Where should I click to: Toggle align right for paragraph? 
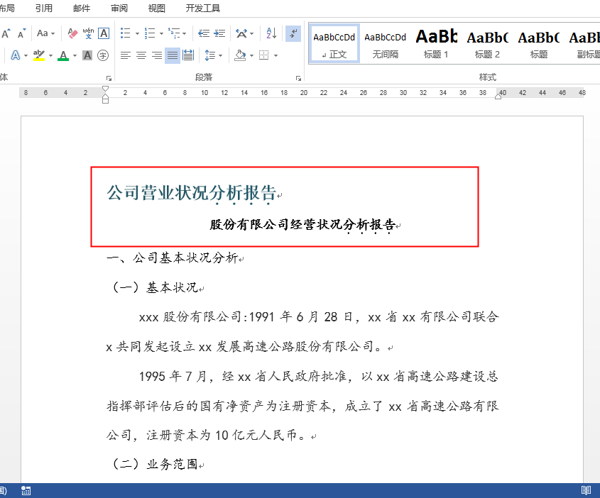click(157, 55)
